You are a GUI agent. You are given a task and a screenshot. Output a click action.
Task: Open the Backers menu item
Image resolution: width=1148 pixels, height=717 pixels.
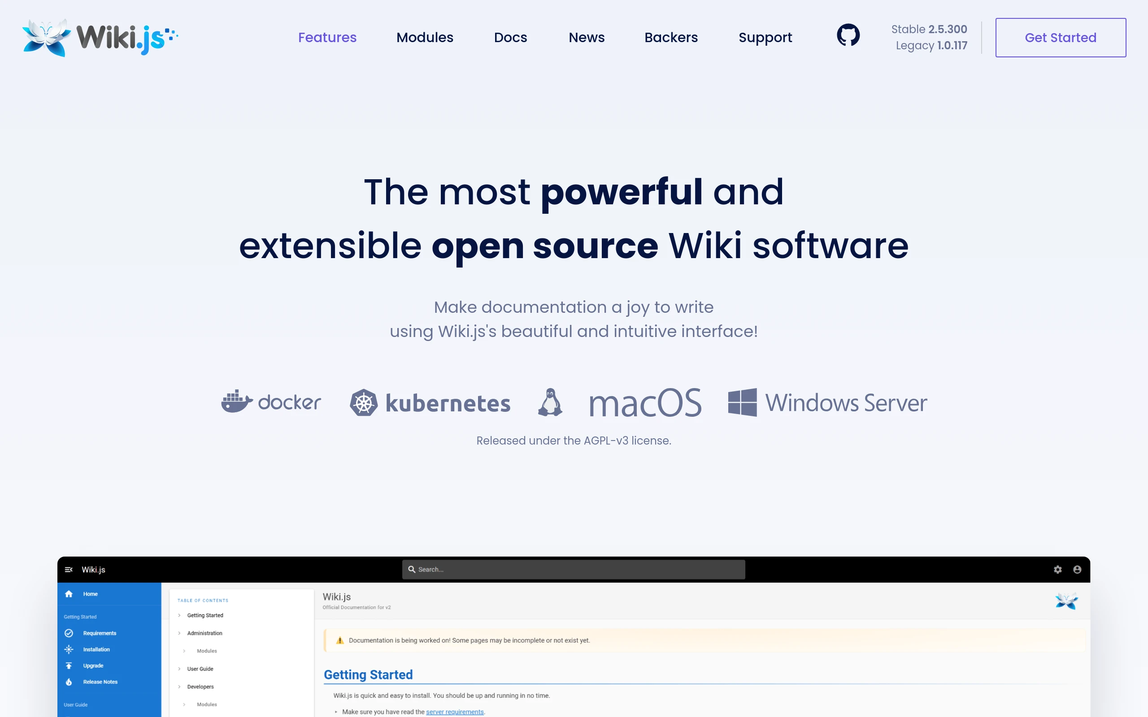[671, 38]
